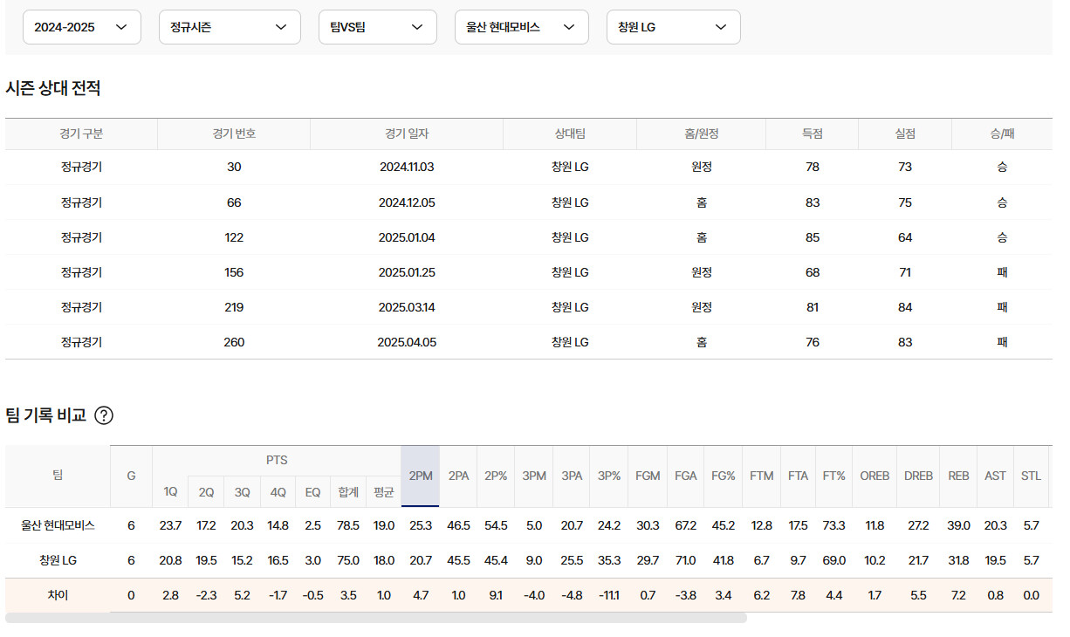Click the help icon beside 팀 기록 비교
The width and height of the screenshot is (1070, 637).
pyautogui.click(x=103, y=415)
